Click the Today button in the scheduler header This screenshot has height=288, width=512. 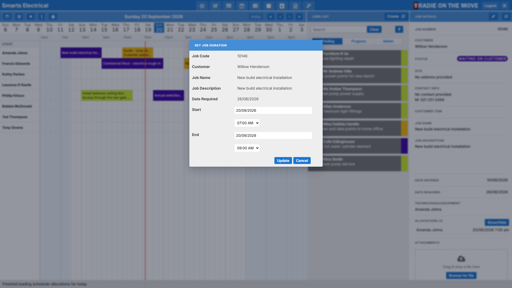click(x=255, y=17)
